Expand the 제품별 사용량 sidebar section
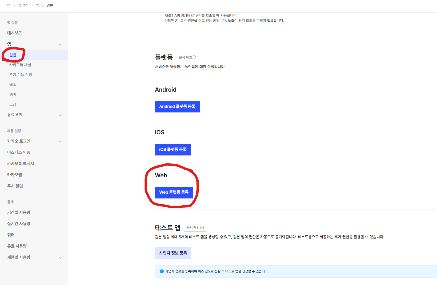 60,257
